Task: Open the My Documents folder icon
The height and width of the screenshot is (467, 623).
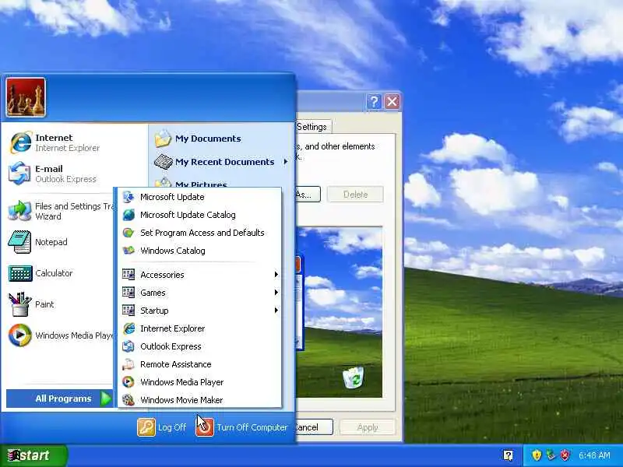Action: [x=163, y=139]
